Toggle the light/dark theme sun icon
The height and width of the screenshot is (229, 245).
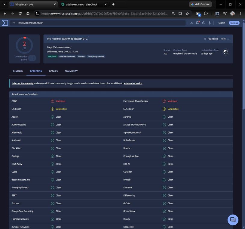coord(210,23)
